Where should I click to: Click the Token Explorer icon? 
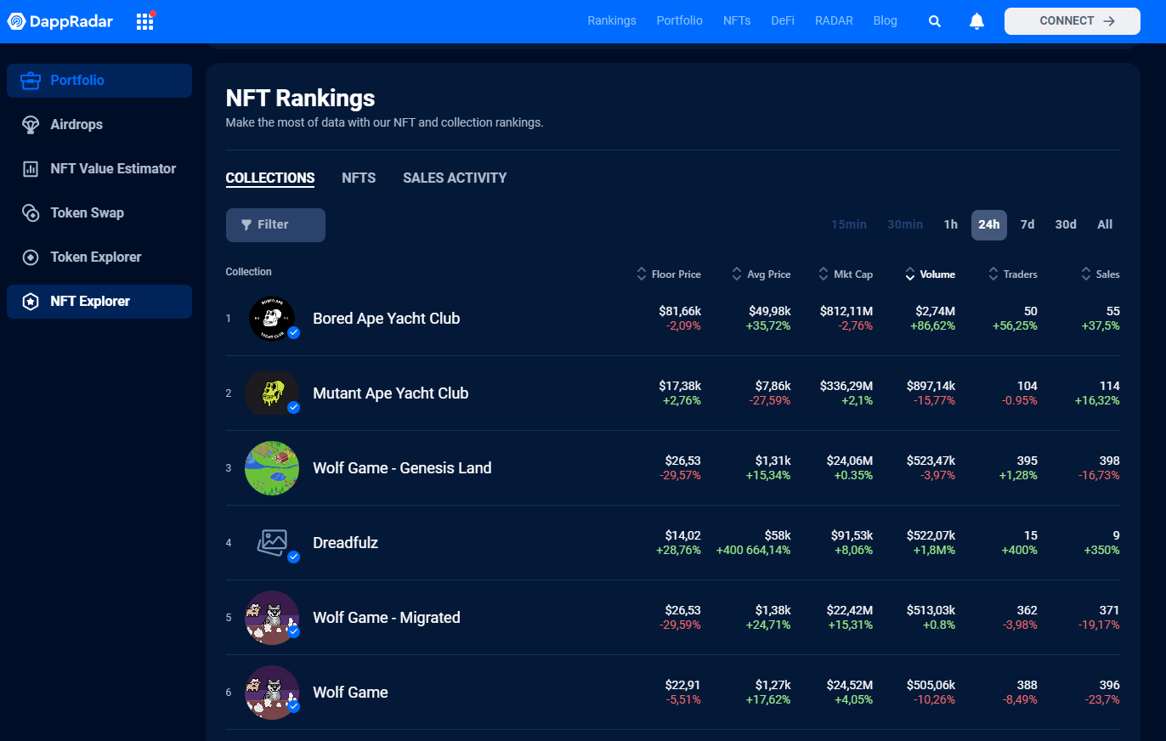pos(31,257)
